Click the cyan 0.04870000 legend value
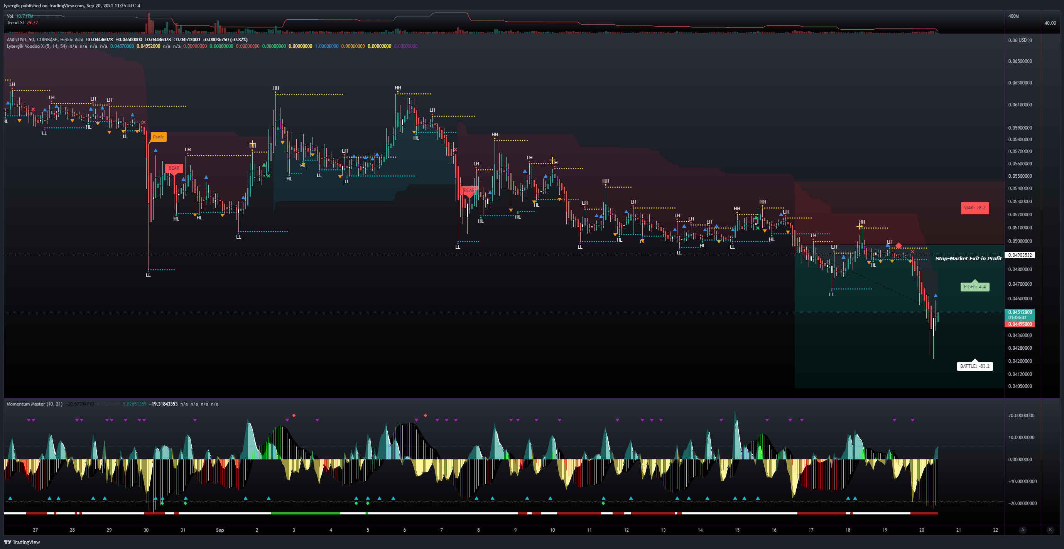Image resolution: width=1064 pixels, height=549 pixels. 122,46
